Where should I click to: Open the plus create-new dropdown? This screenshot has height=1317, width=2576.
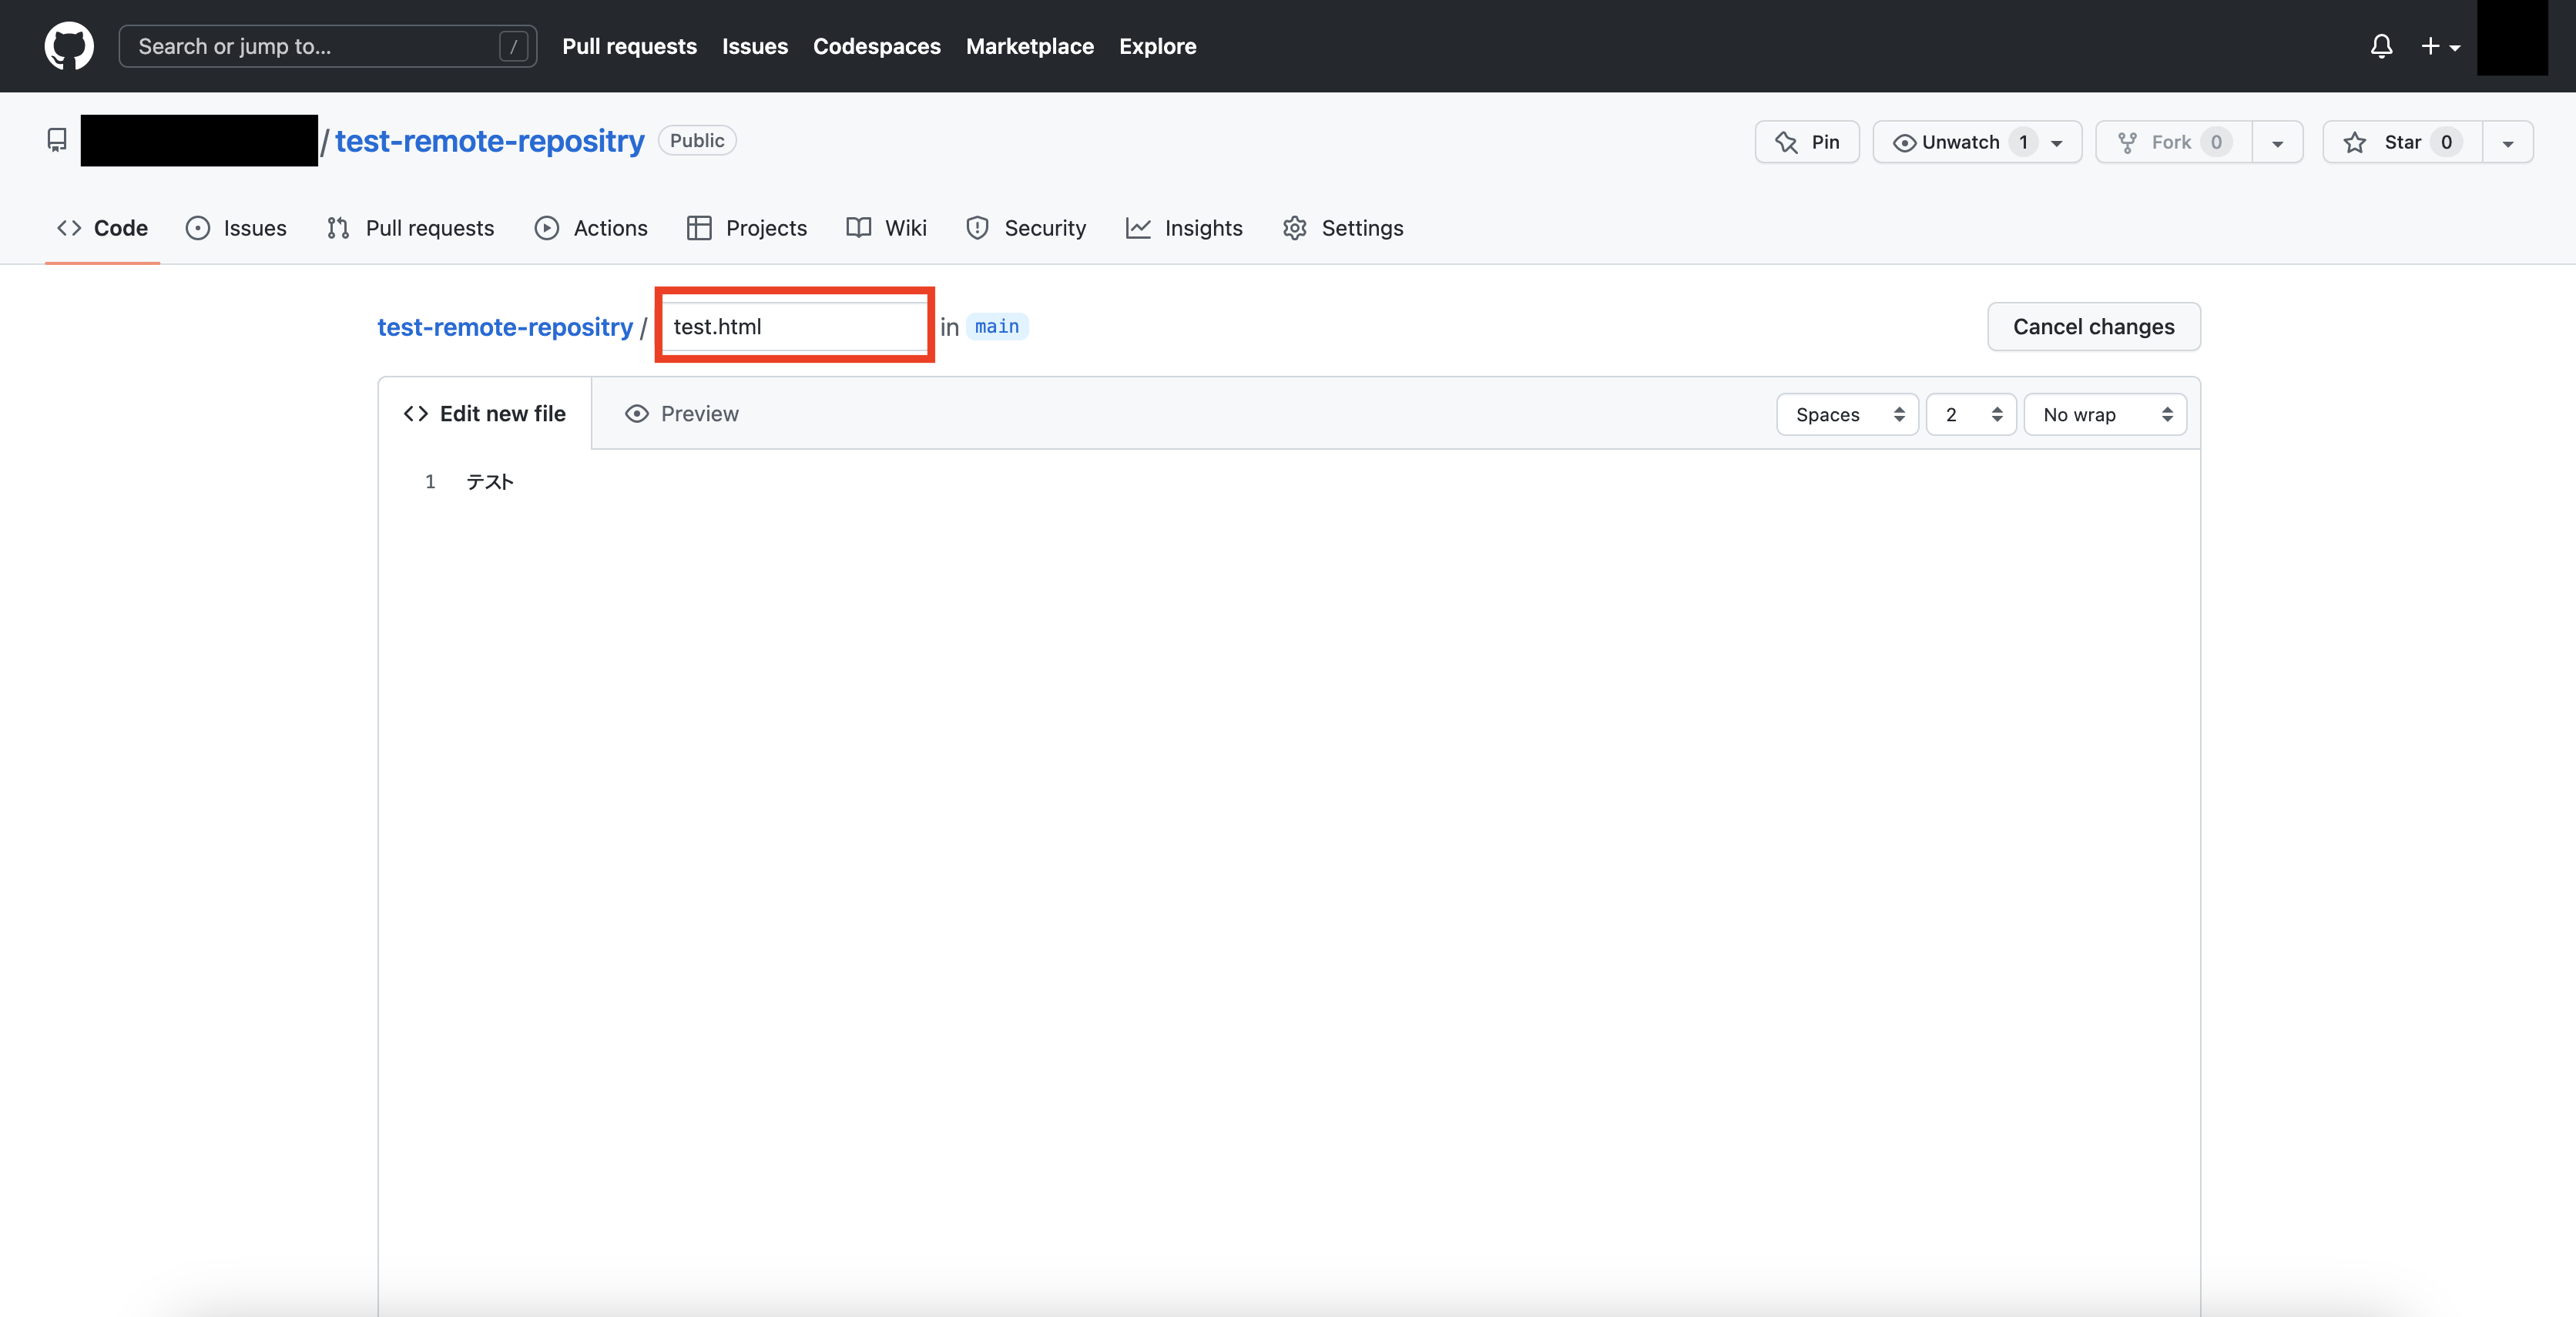(2440, 46)
